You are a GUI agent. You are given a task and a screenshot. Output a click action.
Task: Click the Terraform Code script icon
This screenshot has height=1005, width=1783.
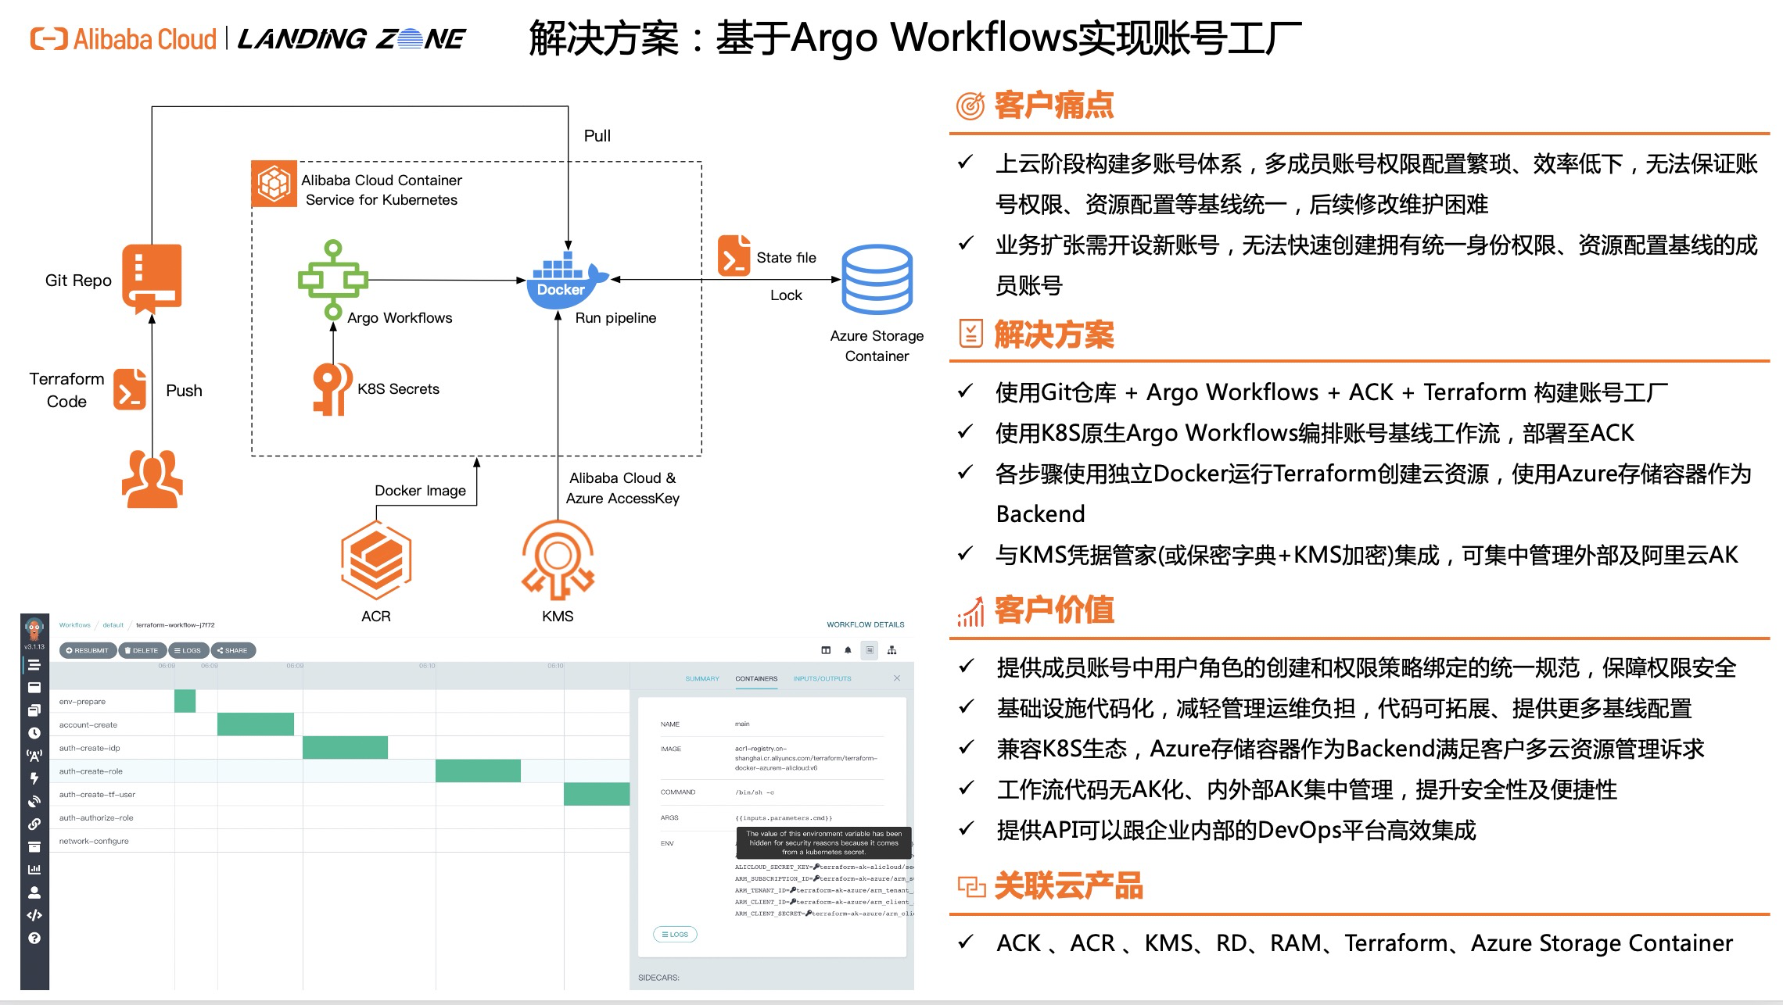click(130, 389)
